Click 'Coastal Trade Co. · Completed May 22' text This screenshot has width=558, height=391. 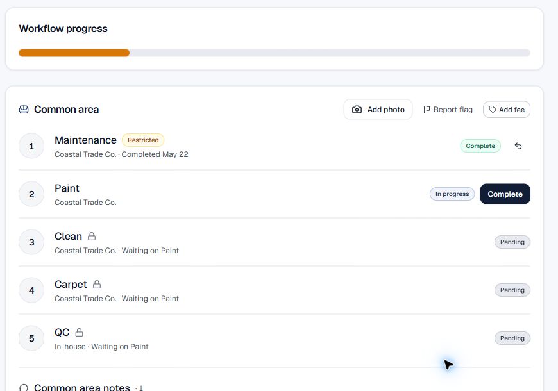click(x=121, y=154)
